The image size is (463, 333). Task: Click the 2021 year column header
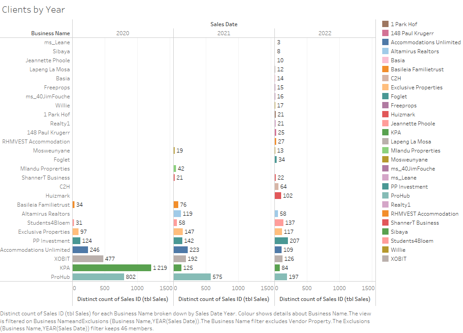tap(224, 33)
